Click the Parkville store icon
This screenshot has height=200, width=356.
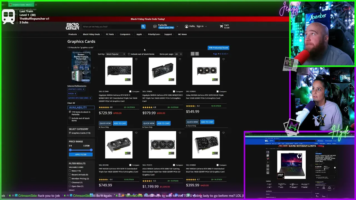155,26
